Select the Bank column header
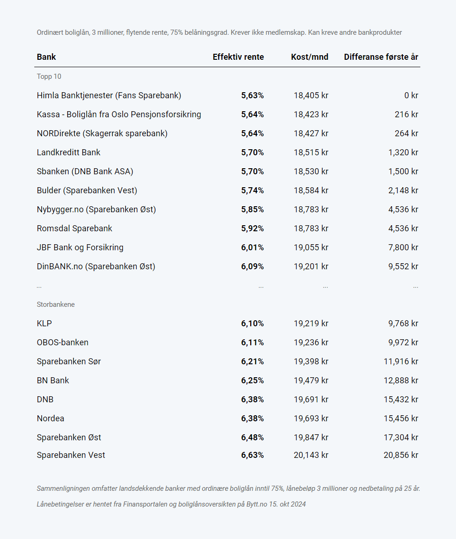 pos(46,57)
